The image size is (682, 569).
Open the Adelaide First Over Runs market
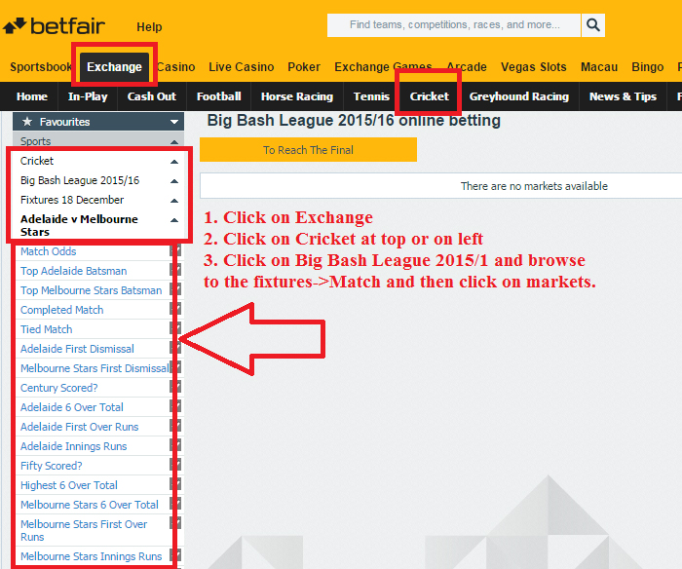[x=79, y=427]
